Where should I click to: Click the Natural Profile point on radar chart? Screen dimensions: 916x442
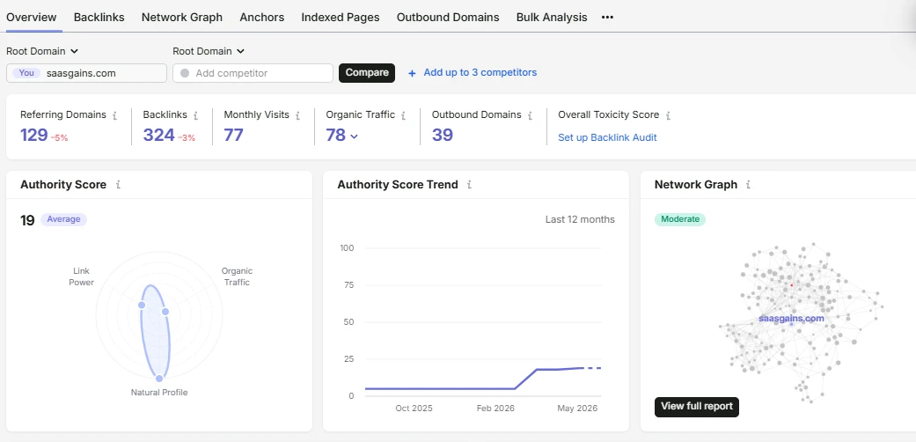(159, 379)
